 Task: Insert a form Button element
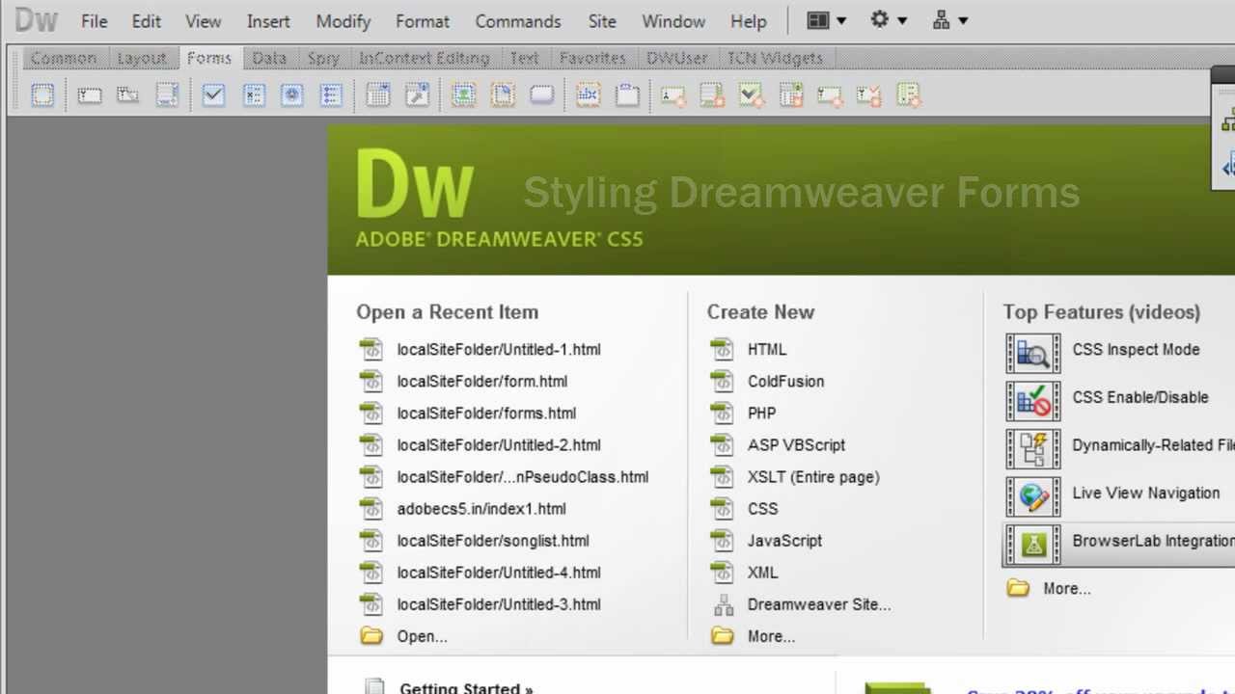click(541, 94)
